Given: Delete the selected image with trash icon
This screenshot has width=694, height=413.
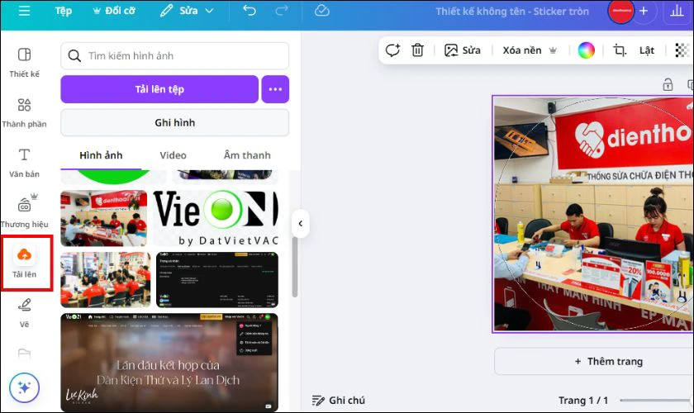Looking at the screenshot, I should [418, 50].
